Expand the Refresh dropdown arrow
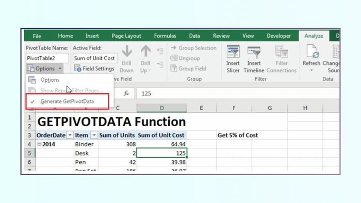This screenshot has width=361, height=203. coord(311,71)
